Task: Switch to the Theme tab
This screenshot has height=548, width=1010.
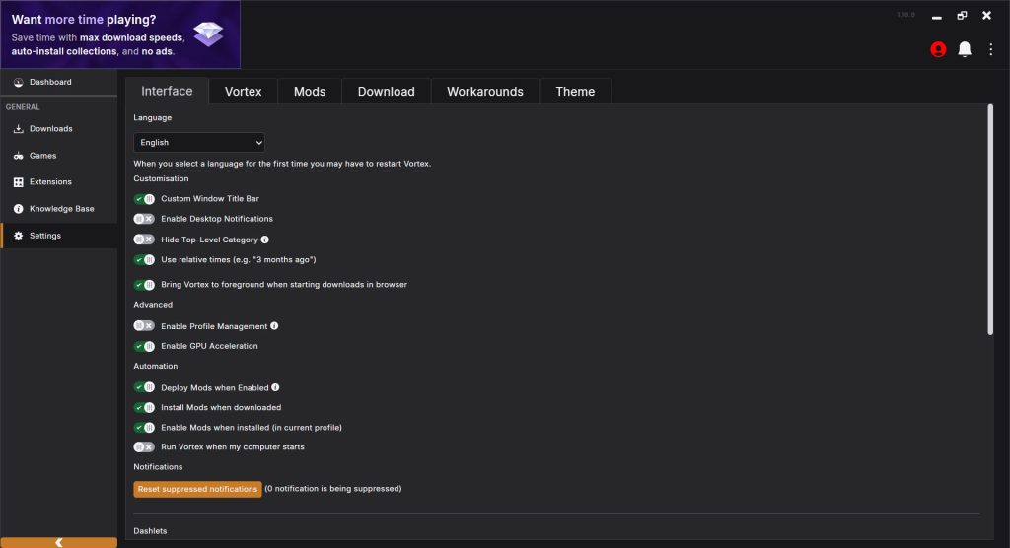Action: (x=575, y=92)
